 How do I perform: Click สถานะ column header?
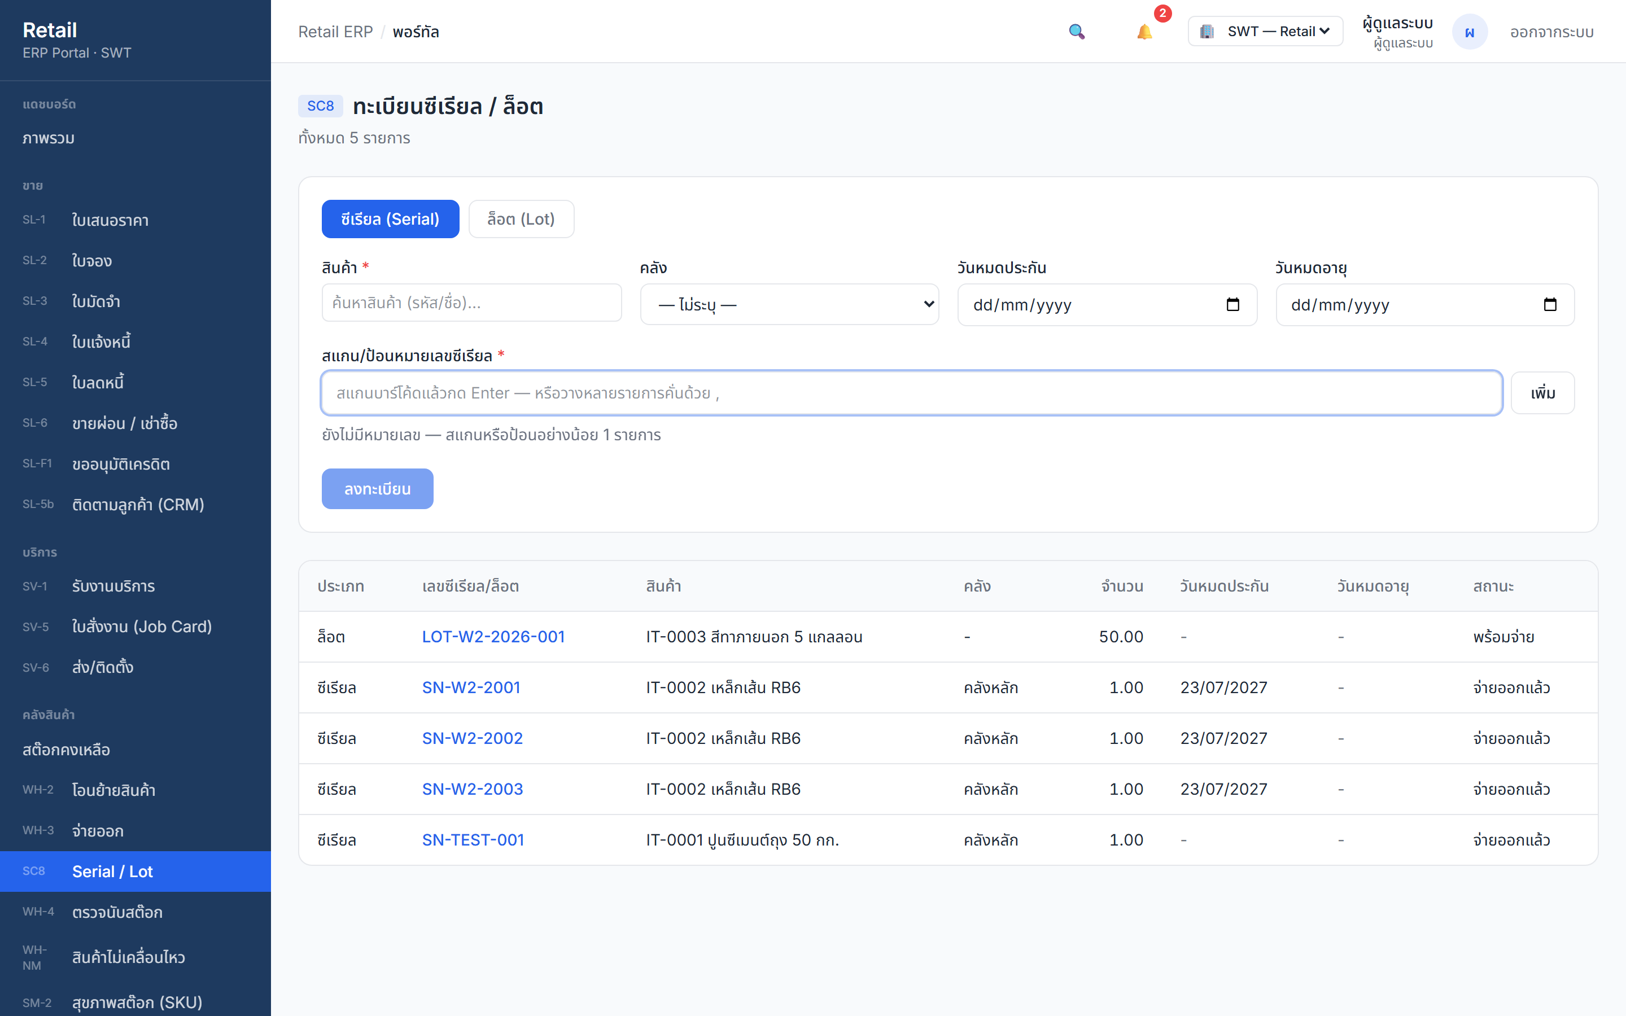(1493, 586)
